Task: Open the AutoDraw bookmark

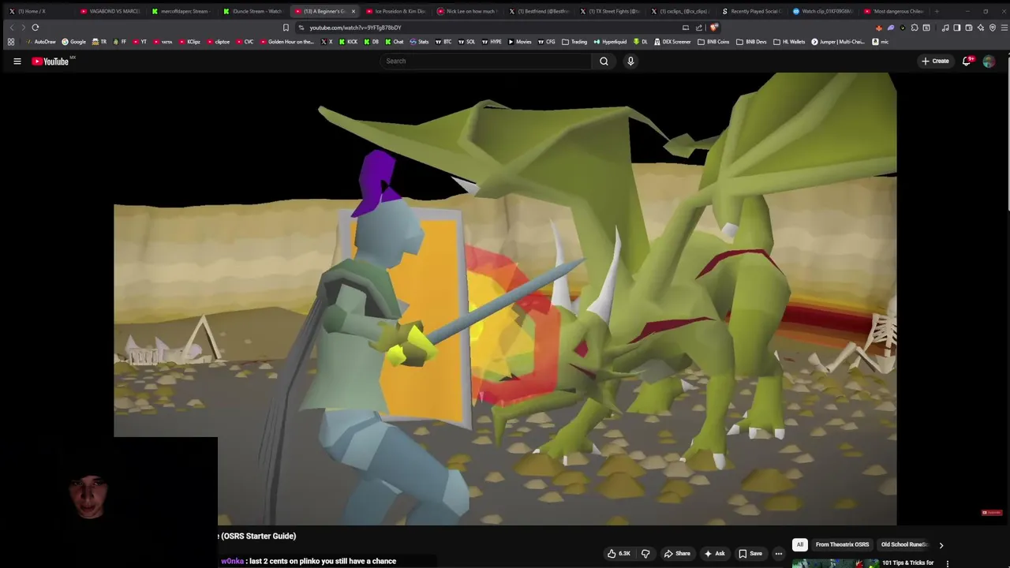Action: coord(41,42)
